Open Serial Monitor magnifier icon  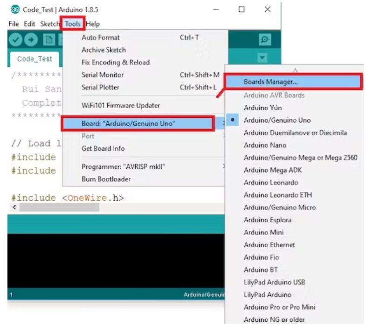click(265, 40)
